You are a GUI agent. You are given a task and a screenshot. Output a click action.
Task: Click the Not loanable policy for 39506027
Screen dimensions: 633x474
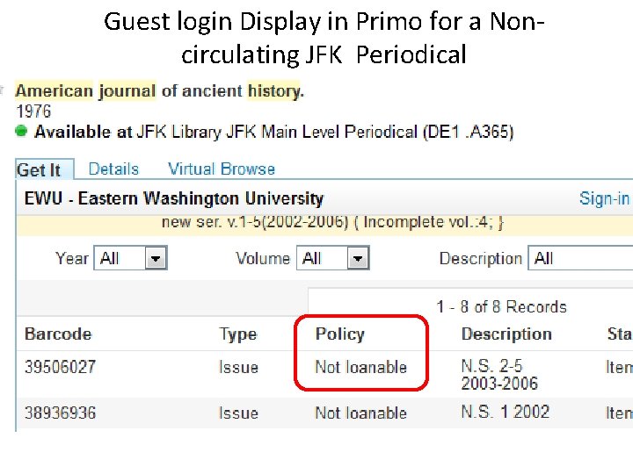(361, 367)
